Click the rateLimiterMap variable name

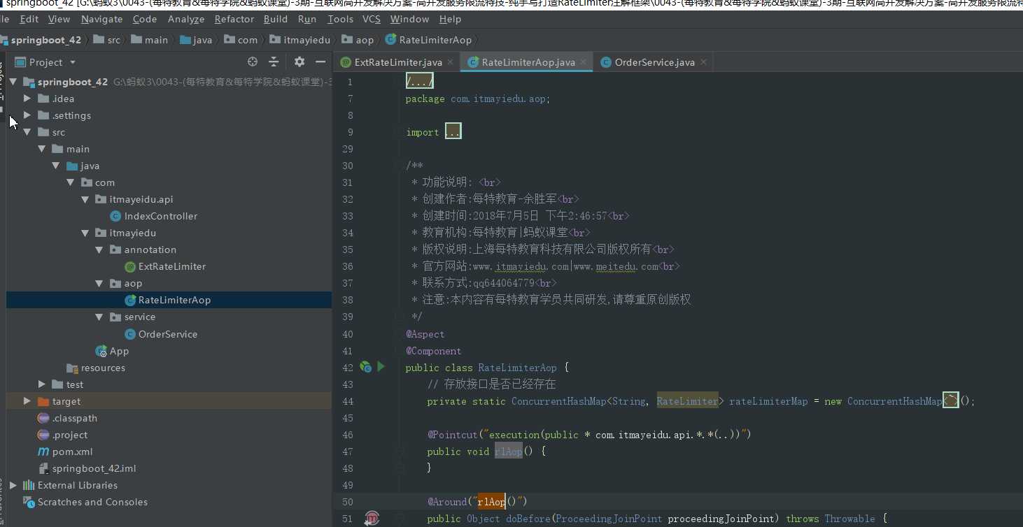(768, 401)
